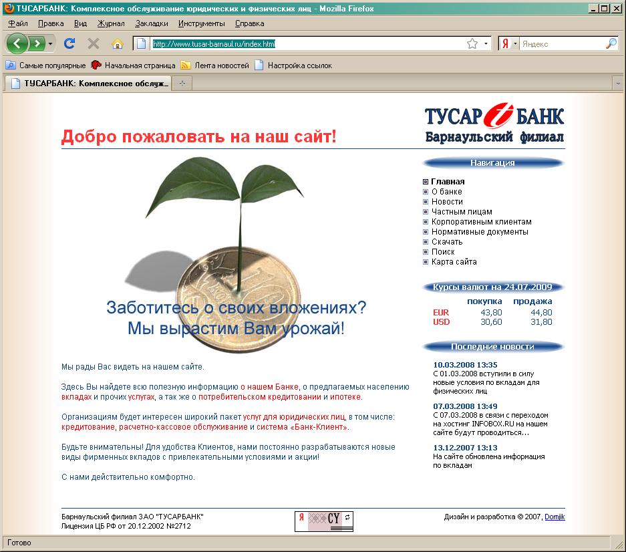Select the ТУСАРБАНК browser tab
The image size is (626, 552).
(x=88, y=84)
